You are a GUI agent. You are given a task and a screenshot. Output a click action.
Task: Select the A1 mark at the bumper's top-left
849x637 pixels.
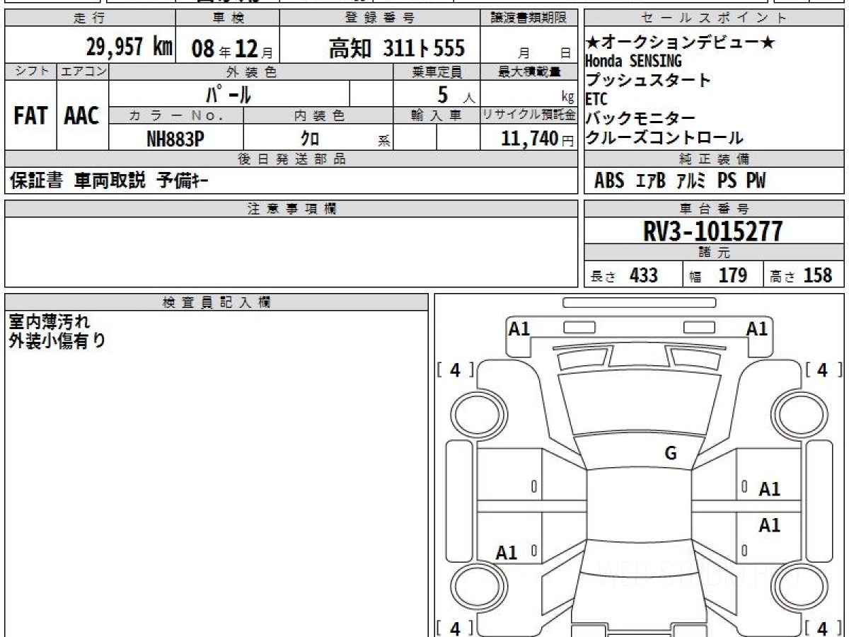(x=519, y=328)
